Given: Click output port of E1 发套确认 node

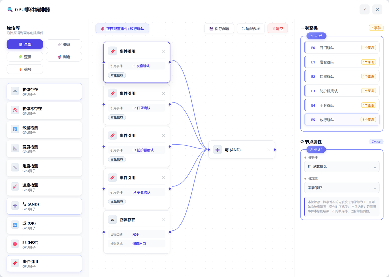Looking at the screenshot, I should click(170, 62).
